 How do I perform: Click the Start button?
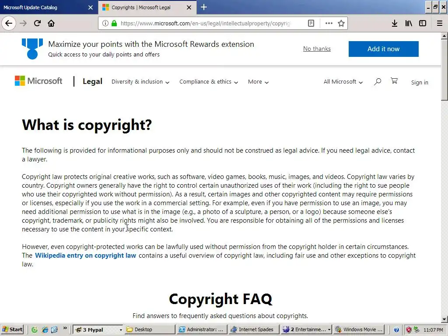pyautogui.click(x=12, y=329)
